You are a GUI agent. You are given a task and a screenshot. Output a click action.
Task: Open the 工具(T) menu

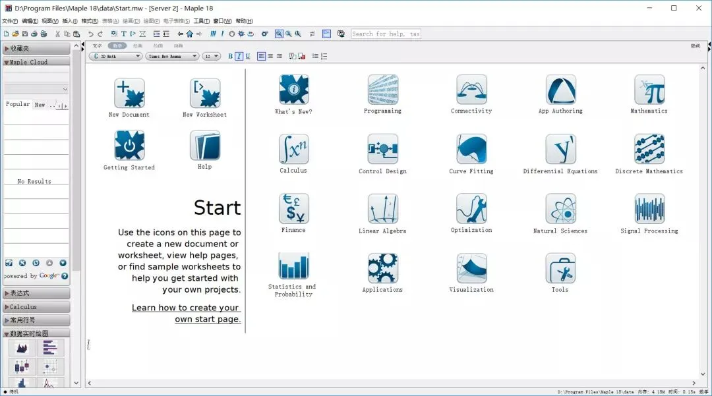coord(202,21)
